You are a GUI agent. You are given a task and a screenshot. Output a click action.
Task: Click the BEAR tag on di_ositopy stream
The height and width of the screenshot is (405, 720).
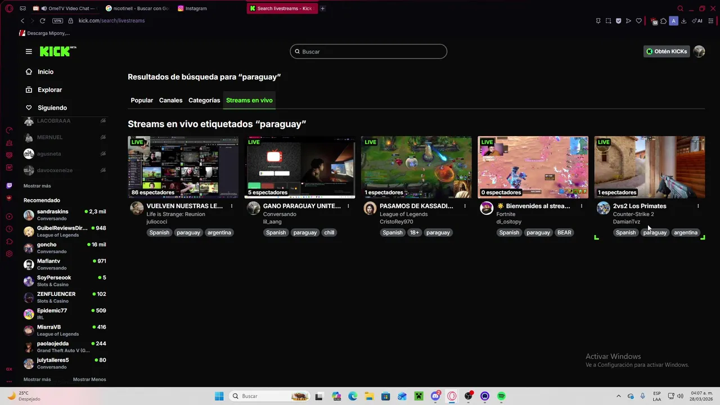point(564,232)
